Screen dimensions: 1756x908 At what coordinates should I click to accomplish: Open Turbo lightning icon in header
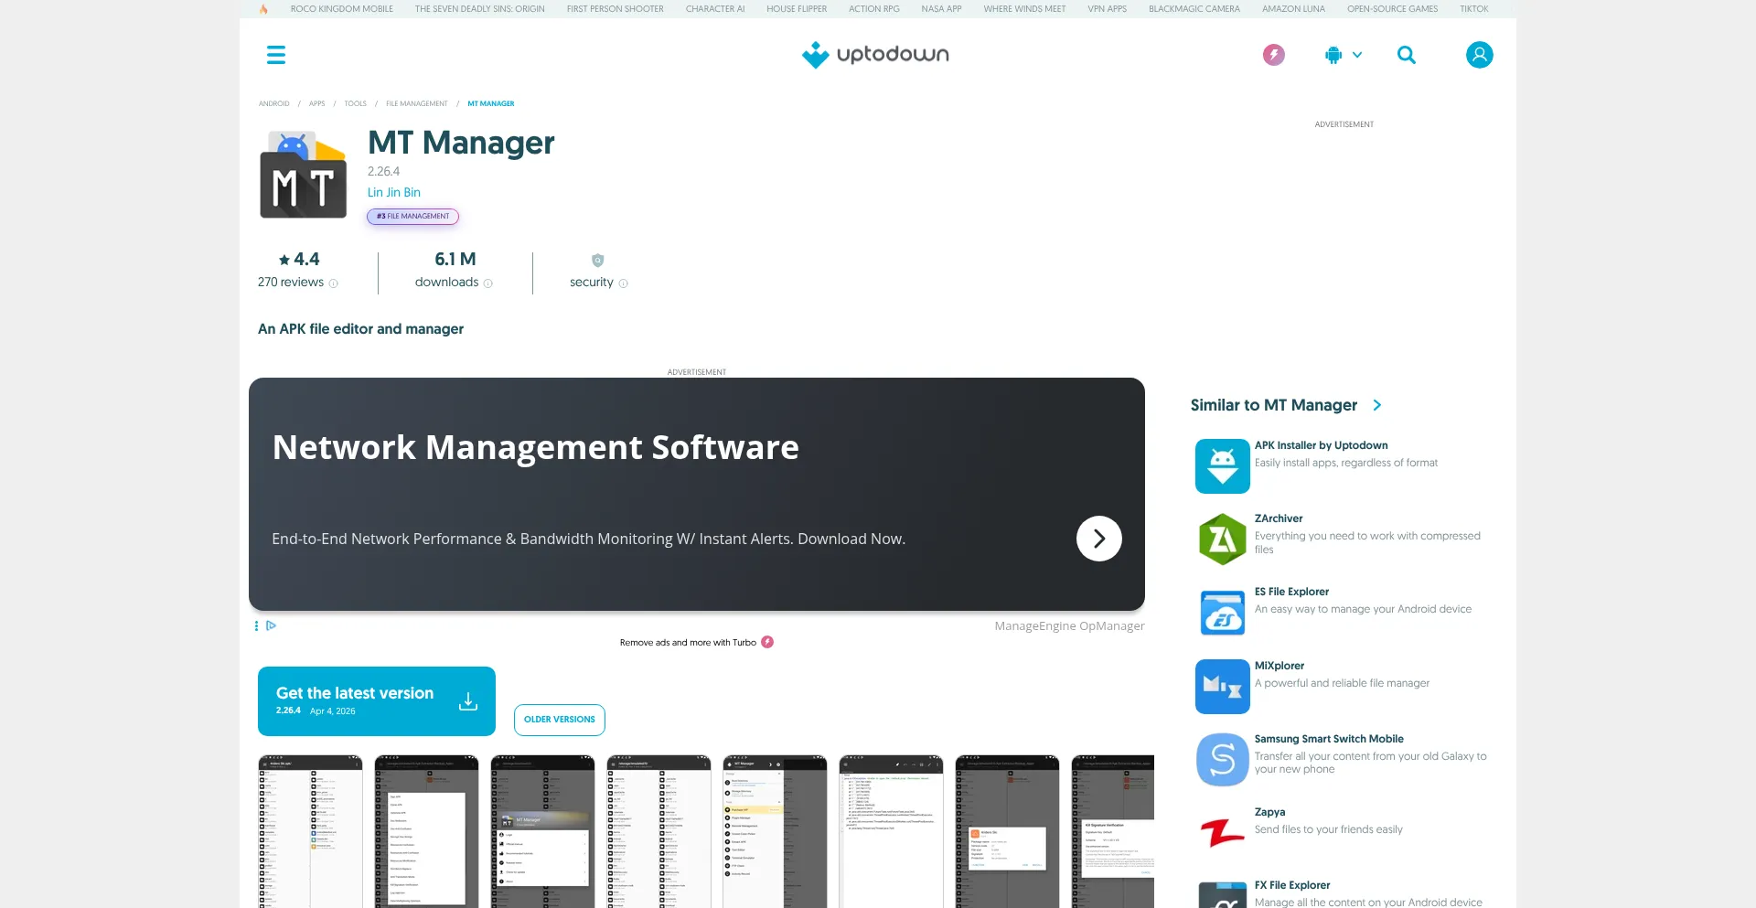click(1273, 55)
